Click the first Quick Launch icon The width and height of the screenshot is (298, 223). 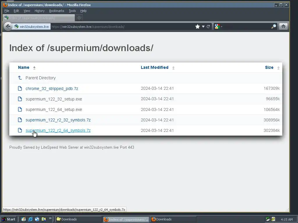click(24, 219)
